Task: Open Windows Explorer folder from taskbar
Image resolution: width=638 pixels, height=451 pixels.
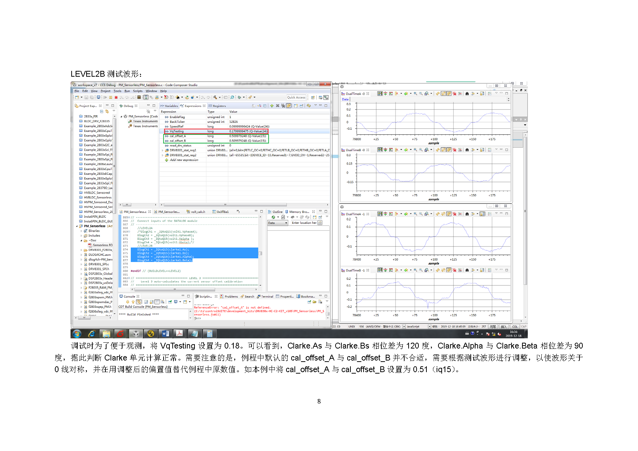Action: 106,334
